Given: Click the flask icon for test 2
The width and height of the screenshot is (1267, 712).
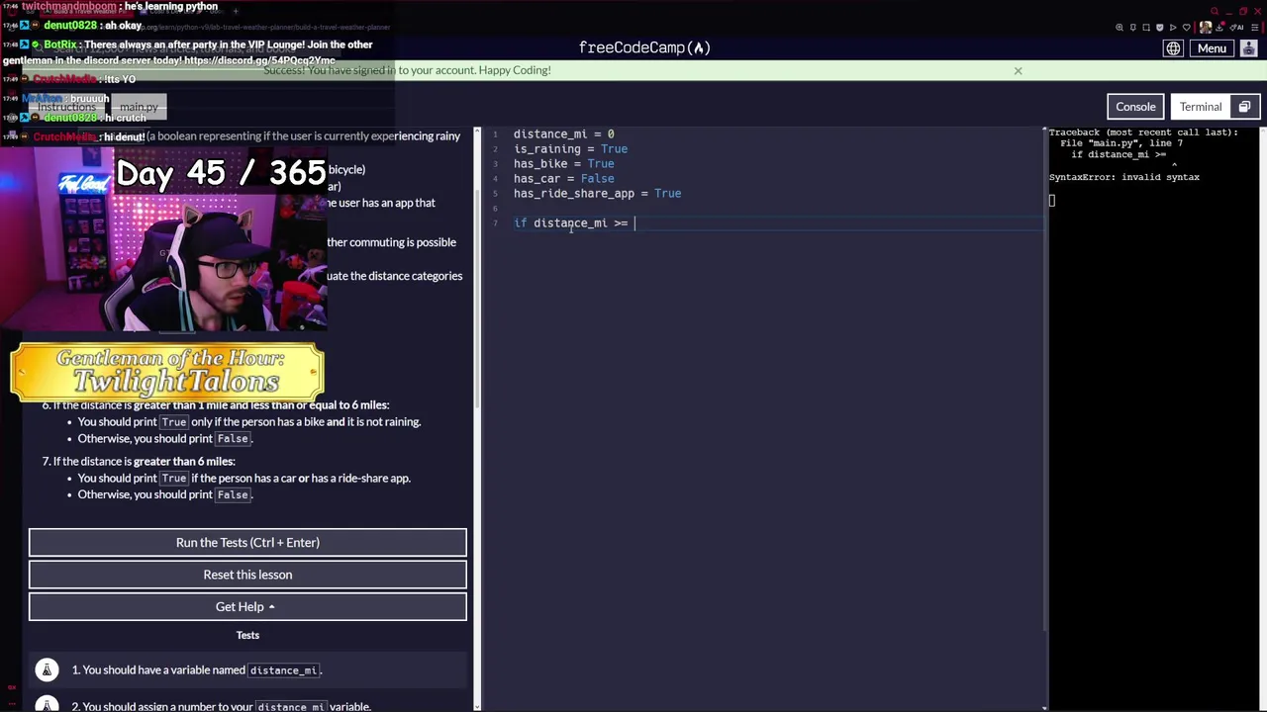Looking at the screenshot, I should tap(47, 705).
